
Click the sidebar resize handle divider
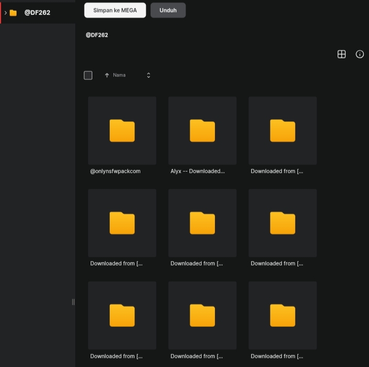73,302
